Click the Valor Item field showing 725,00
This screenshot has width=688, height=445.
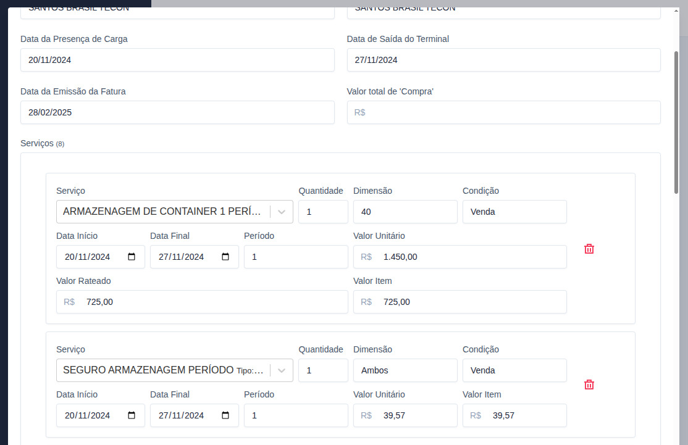[x=460, y=302]
